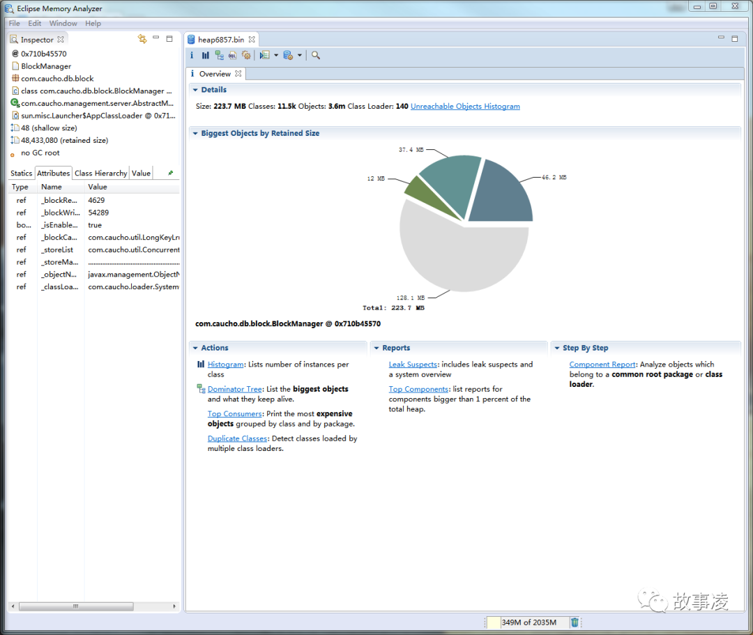This screenshot has width=753, height=635.
Task: Close the heap6857.bin editor tab
Action: pyautogui.click(x=252, y=39)
